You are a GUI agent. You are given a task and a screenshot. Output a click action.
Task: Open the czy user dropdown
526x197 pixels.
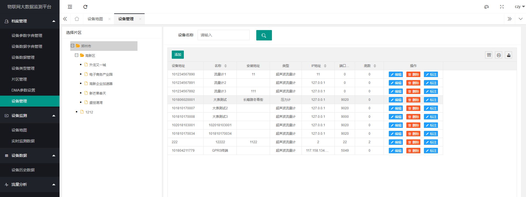(519, 7)
